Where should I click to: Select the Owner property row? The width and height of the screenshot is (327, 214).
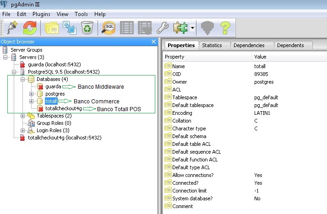coord(245,82)
